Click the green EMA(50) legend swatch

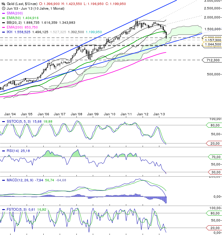click(x=4, y=18)
